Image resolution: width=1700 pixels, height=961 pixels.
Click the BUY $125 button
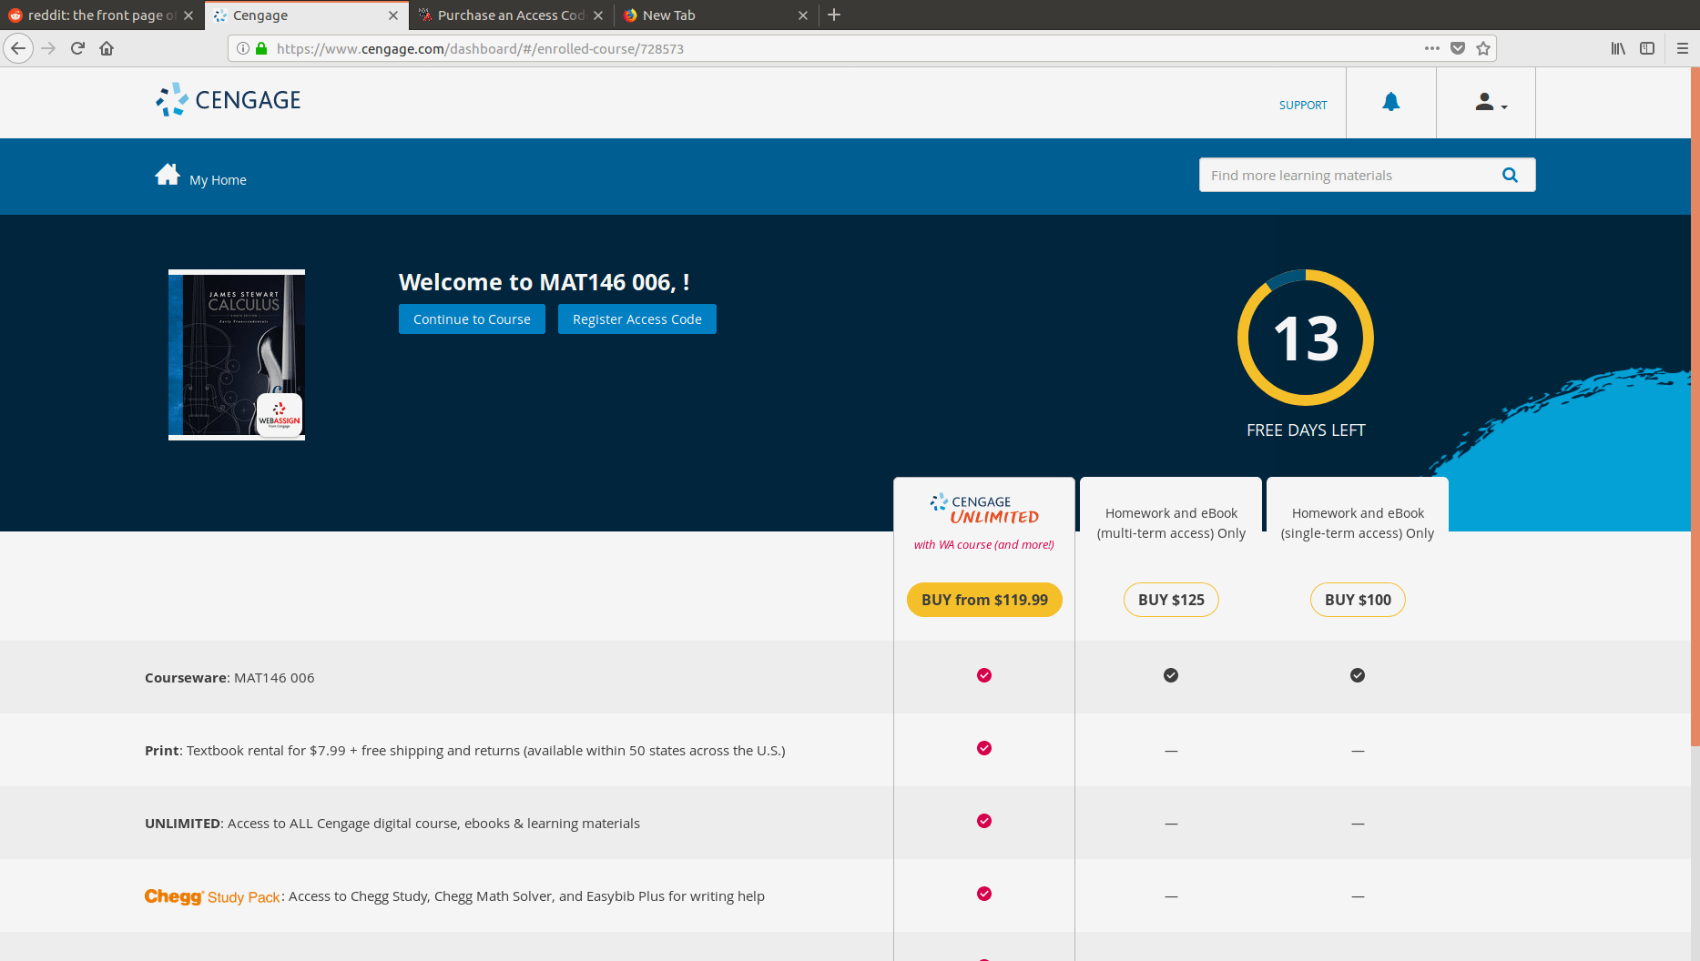pyautogui.click(x=1171, y=600)
